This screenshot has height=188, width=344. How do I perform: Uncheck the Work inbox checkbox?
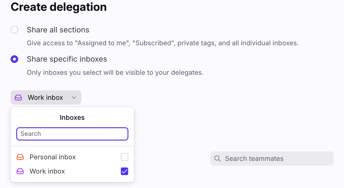[x=125, y=171]
